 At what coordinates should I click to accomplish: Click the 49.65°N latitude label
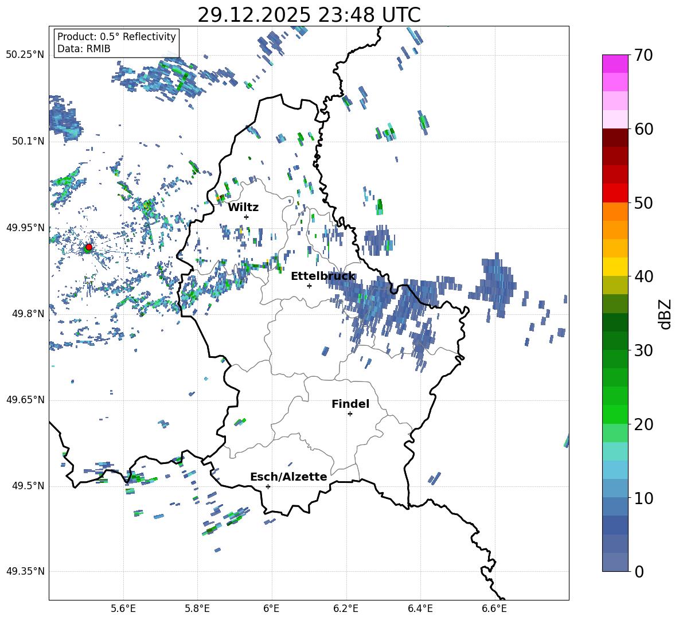(25, 400)
